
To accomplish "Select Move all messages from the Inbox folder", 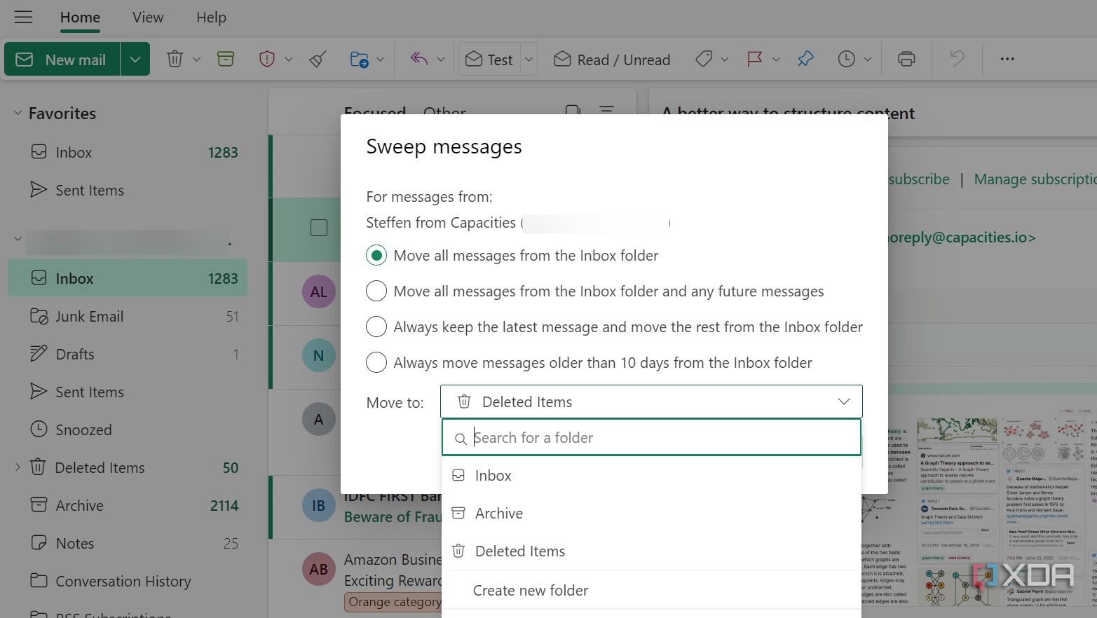I will coord(376,255).
